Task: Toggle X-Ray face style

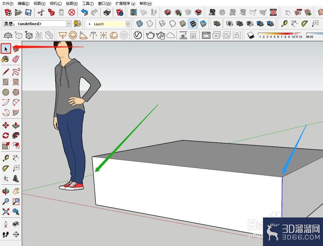Action: point(140,24)
